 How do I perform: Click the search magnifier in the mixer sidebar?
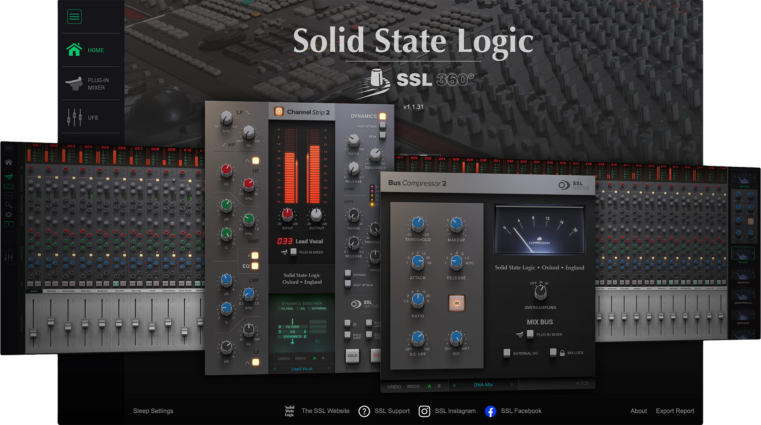(8, 205)
